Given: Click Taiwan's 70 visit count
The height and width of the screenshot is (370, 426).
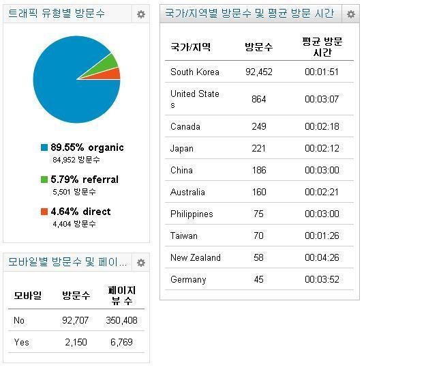Looking at the screenshot, I should pyautogui.click(x=258, y=236).
